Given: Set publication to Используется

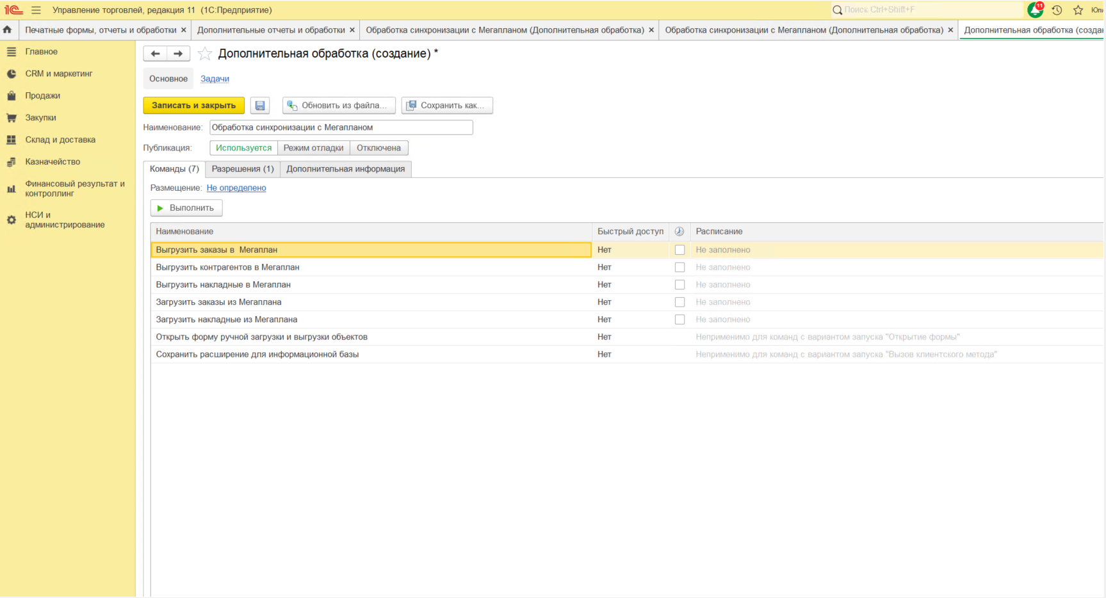Looking at the screenshot, I should coord(244,148).
